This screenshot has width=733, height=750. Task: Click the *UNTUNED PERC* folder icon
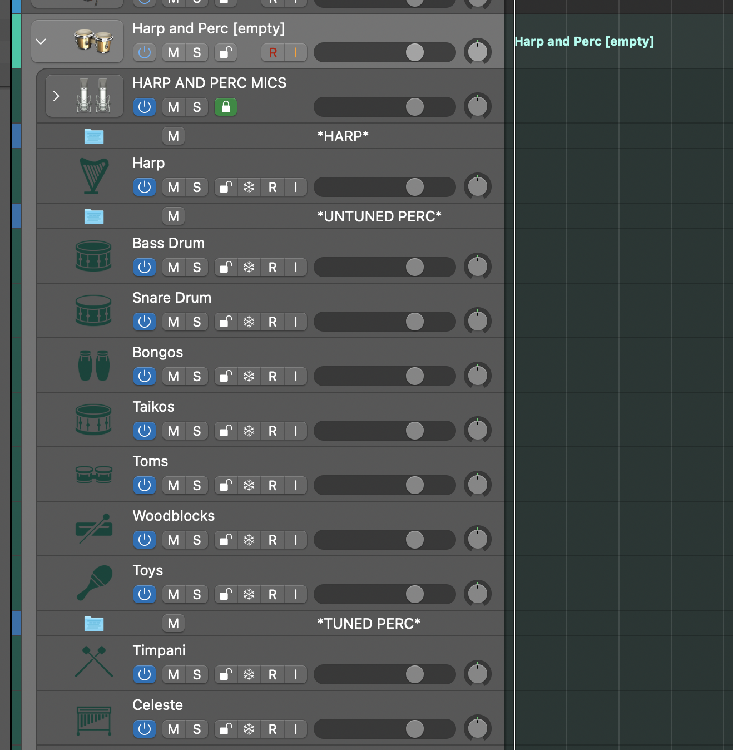coord(94,216)
